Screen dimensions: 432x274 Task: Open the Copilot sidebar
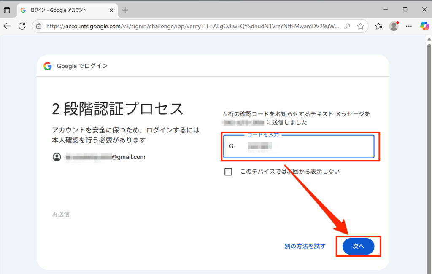(424, 26)
